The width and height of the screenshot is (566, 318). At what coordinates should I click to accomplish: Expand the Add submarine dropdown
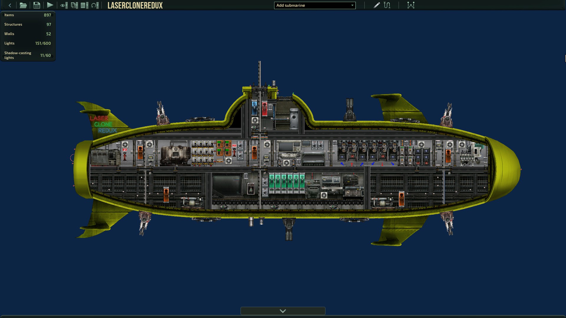(x=315, y=5)
